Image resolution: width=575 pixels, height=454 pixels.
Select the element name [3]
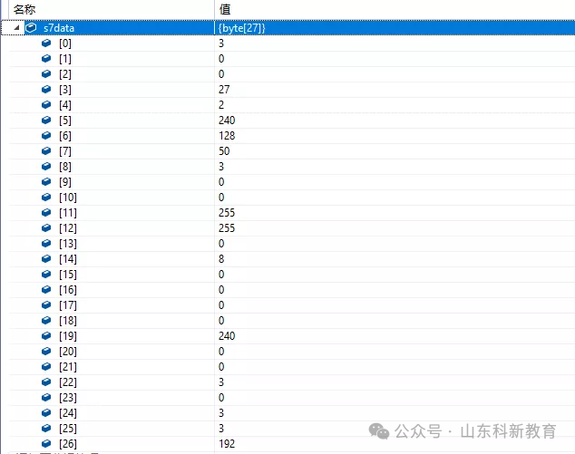[65, 90]
